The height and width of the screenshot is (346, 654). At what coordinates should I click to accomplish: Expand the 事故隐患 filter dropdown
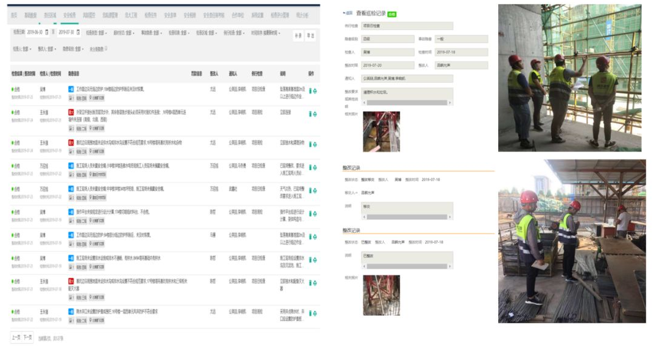(x=152, y=33)
